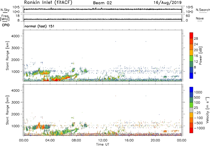Viewport: 210px width, 146px height.
Task: Click the Velocity [m s-1] colorbar label
Action: (207, 110)
